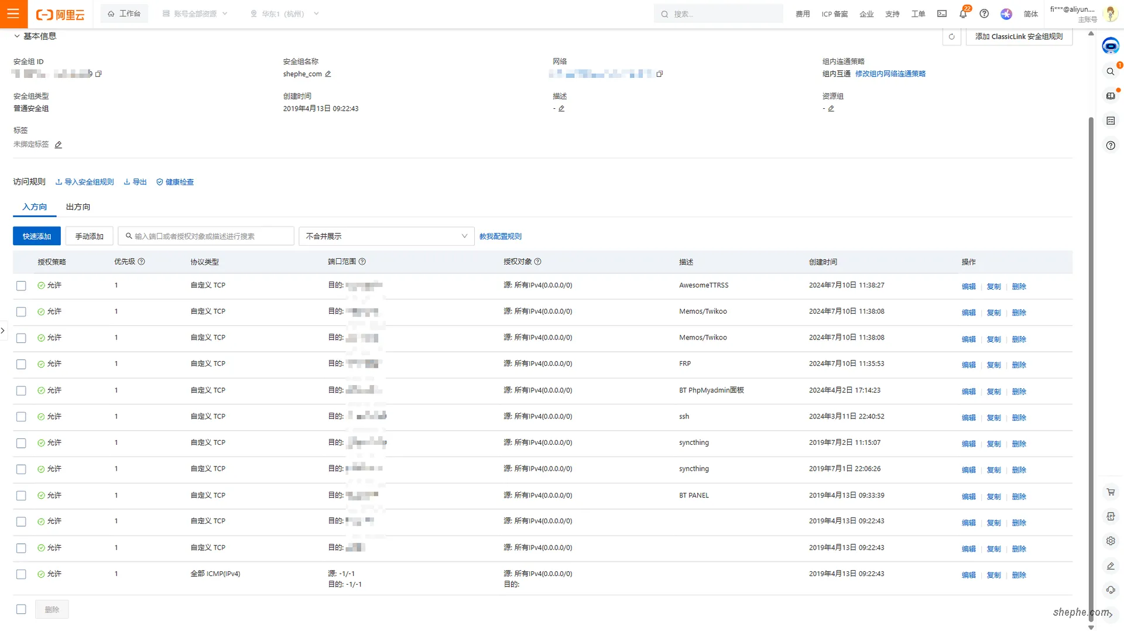Open the shopping cart sidebar icon
Image resolution: width=1124 pixels, height=631 pixels.
coord(1111,492)
